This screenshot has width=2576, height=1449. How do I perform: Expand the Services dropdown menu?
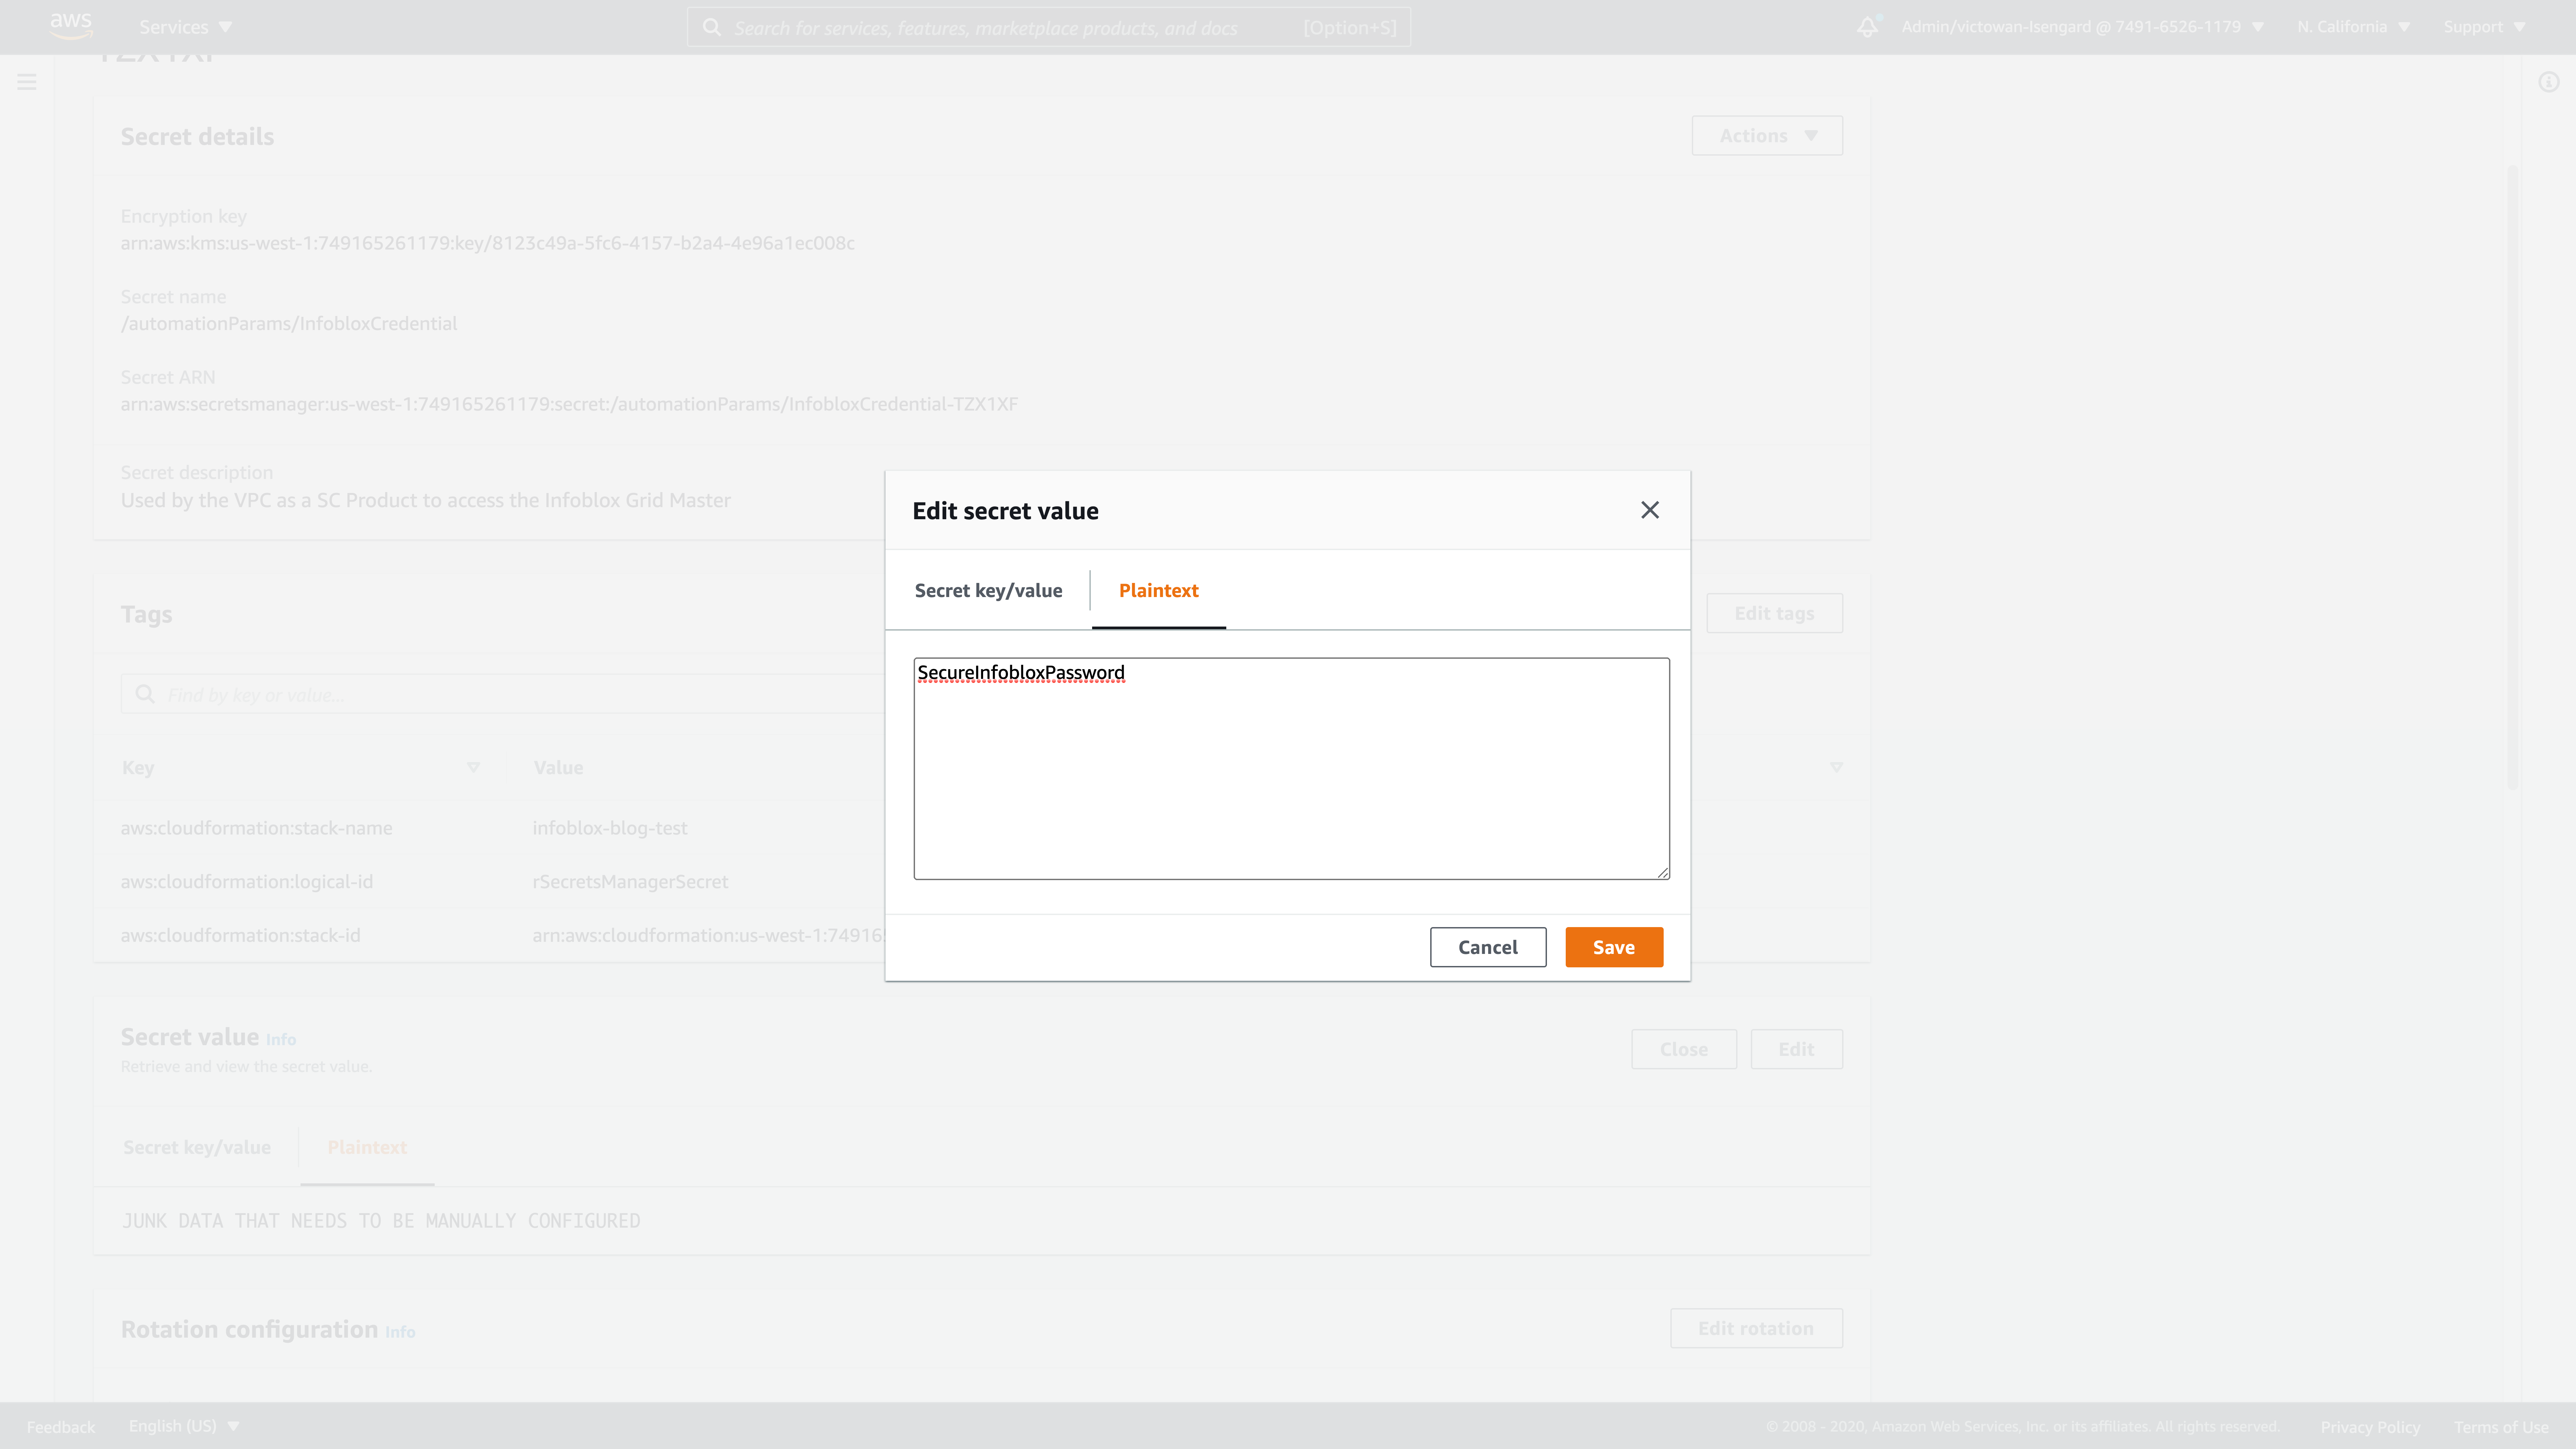186,27
